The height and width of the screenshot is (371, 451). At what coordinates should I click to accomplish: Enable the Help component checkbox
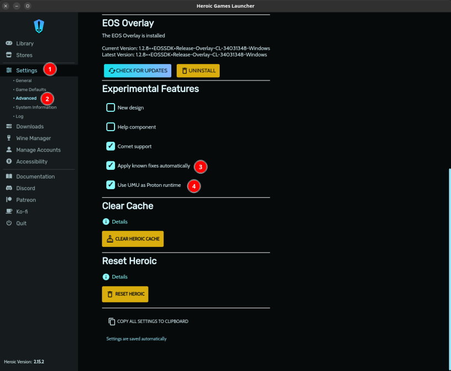click(x=111, y=127)
